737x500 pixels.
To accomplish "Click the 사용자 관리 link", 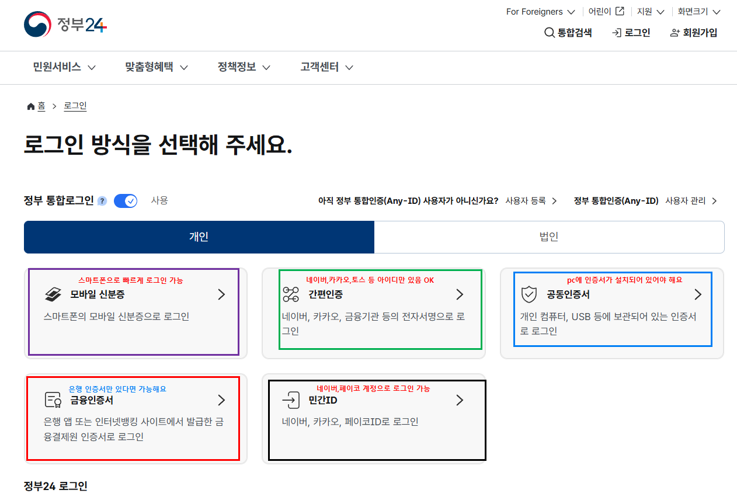I will 691,201.
